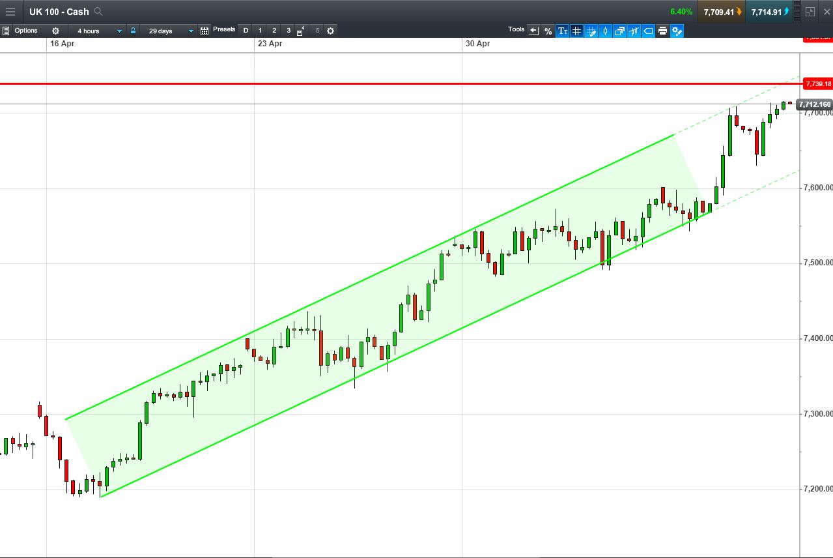The width and height of the screenshot is (833, 558).
Task: Select the red horizontal resistance line
Action: click(401, 83)
